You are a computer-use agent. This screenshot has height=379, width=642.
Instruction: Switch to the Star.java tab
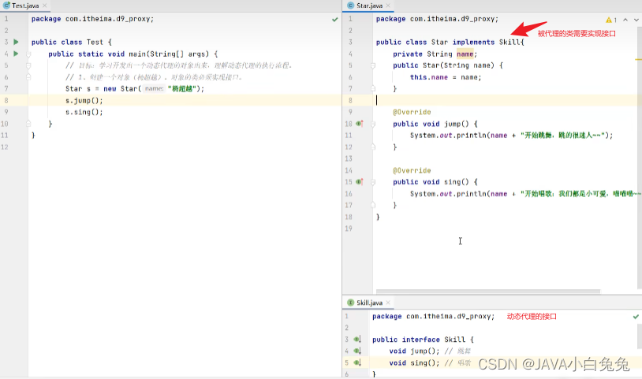tap(369, 6)
